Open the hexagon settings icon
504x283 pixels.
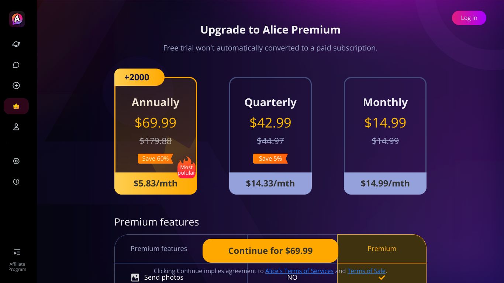click(x=16, y=161)
